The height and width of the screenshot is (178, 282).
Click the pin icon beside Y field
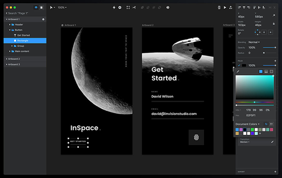point(274,15)
